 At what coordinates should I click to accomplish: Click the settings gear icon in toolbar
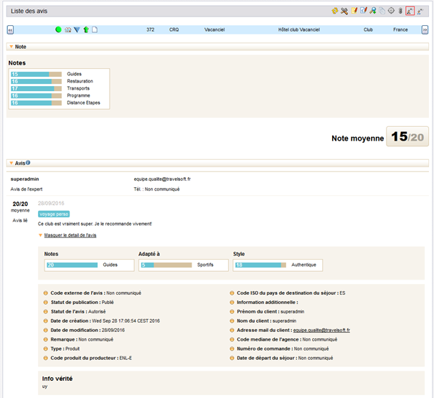[x=391, y=11]
